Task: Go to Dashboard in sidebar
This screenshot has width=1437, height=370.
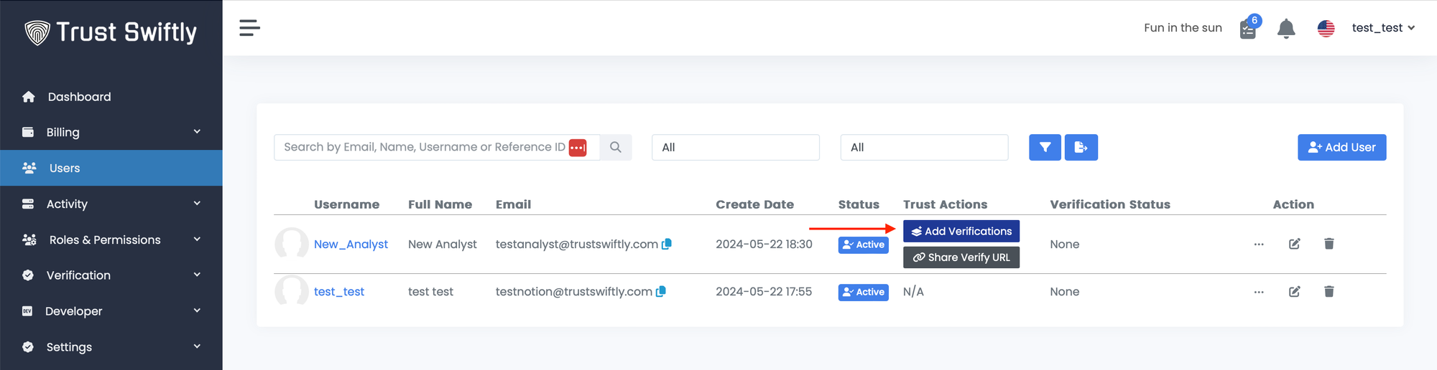Action: (79, 97)
